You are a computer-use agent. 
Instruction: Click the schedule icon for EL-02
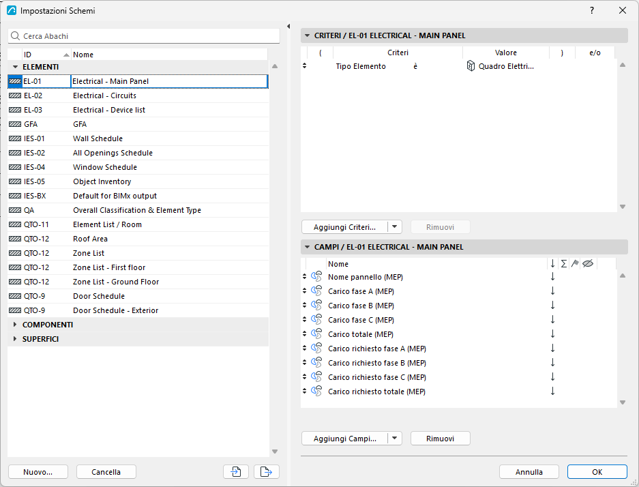(15, 95)
